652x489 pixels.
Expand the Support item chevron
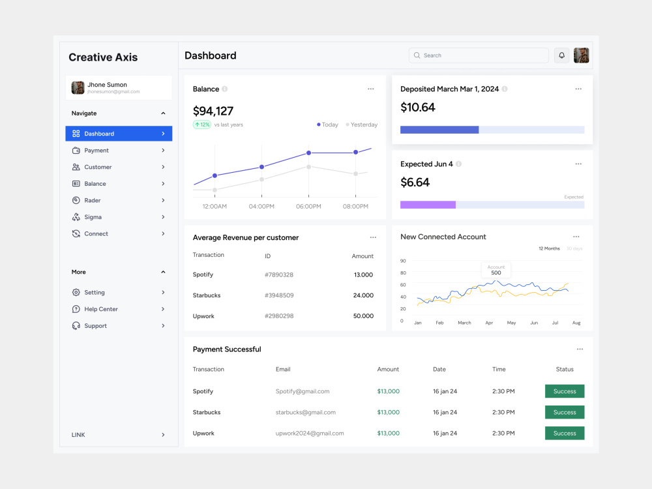point(164,325)
